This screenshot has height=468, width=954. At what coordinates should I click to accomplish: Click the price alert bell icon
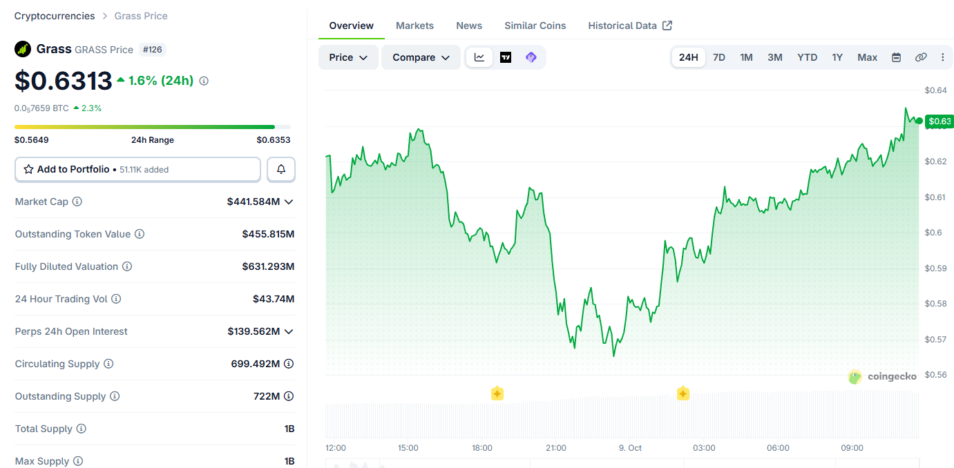pos(281,169)
